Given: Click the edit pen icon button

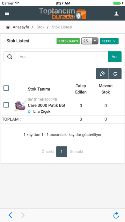Looking at the screenshot, I should (102, 74).
